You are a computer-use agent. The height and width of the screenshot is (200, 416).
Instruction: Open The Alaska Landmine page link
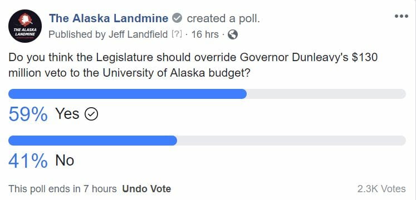(x=109, y=18)
